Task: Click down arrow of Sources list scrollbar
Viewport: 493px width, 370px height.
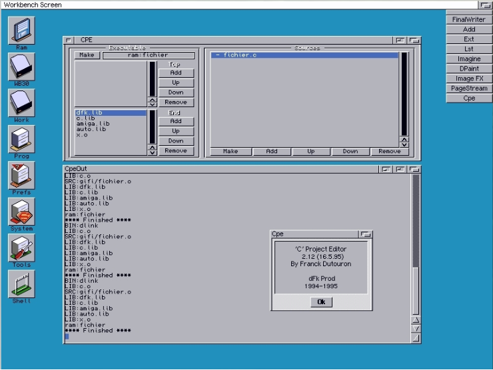Action: 404,144
